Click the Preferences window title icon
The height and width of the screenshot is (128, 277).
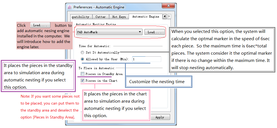70,7
